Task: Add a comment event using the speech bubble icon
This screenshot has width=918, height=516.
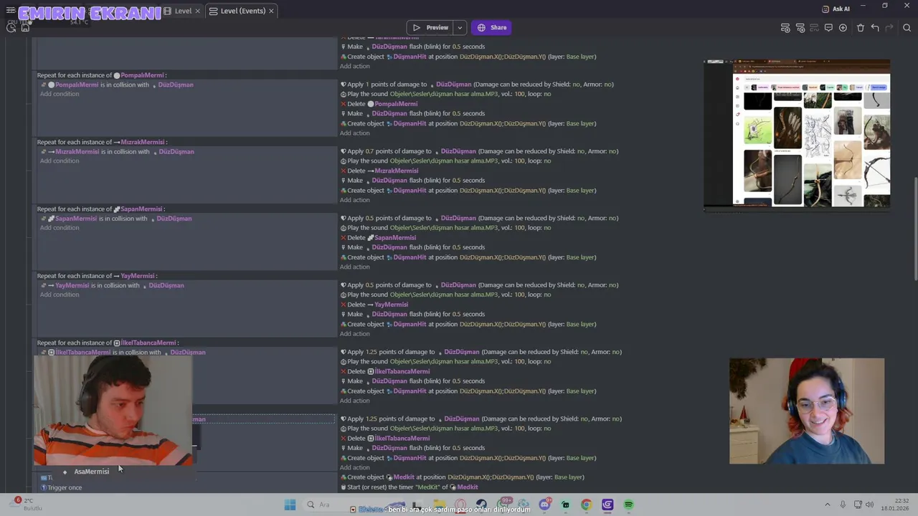Action: [828, 27]
